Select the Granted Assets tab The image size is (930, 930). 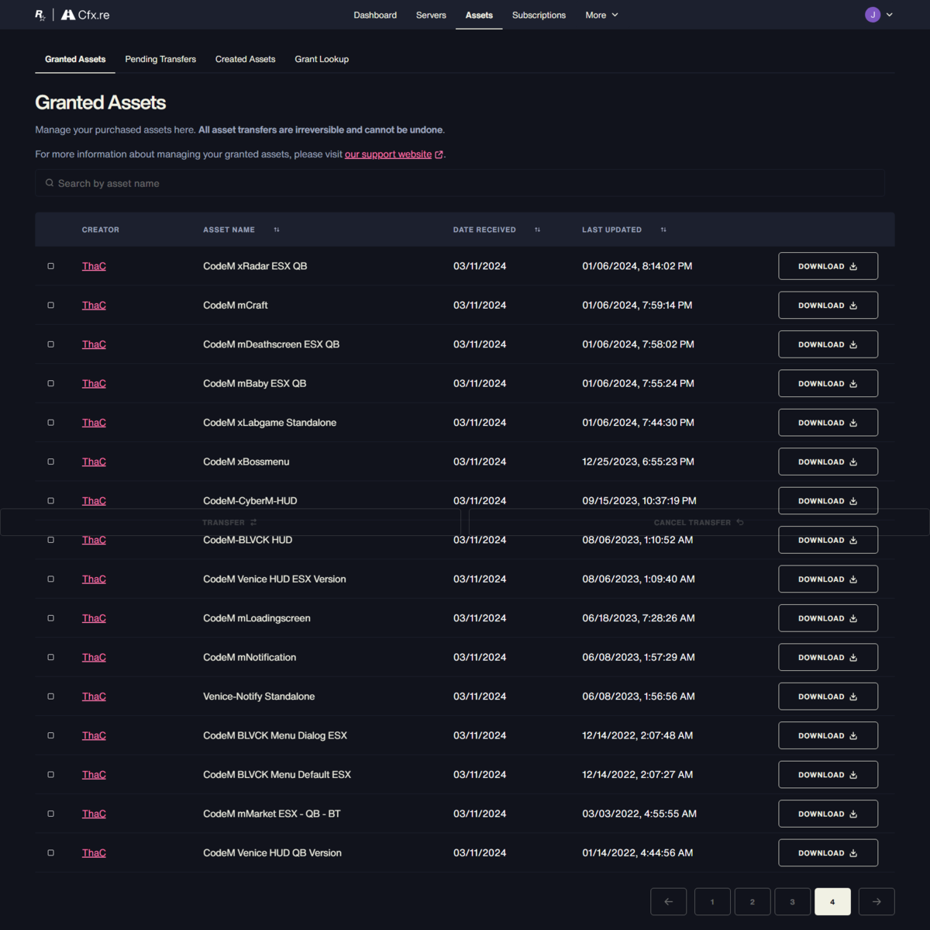[x=75, y=59]
